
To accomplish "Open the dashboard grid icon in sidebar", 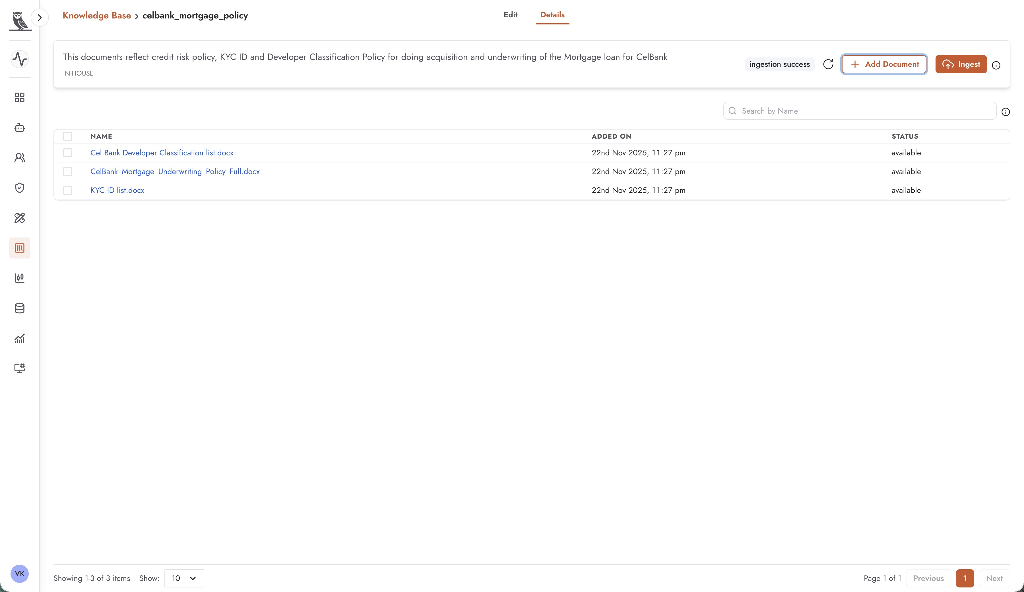I will coord(20,97).
